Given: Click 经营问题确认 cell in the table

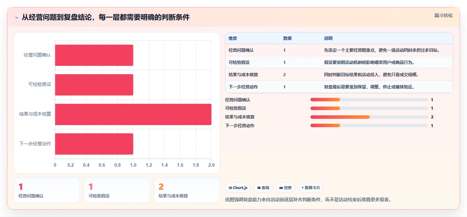Looking at the screenshot, I should [241, 50].
